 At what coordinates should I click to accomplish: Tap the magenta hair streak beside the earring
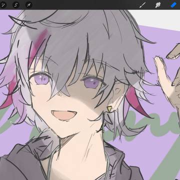click(136, 101)
